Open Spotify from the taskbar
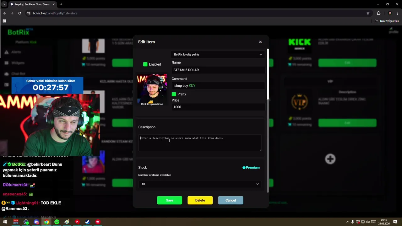 coord(57,222)
